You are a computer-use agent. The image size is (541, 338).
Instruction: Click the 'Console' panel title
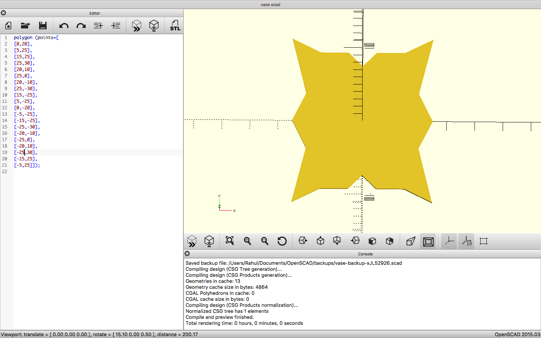(365, 254)
